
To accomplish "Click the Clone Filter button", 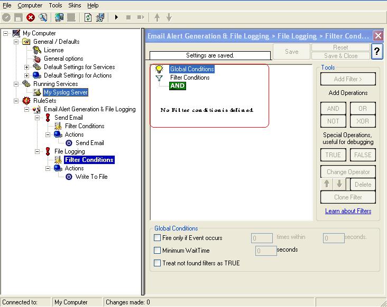I will pyautogui.click(x=348, y=197).
